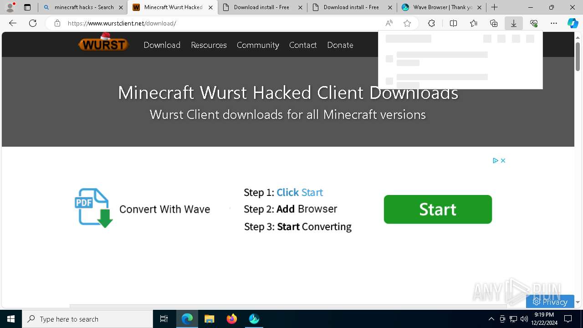Open Settings and more menu
Viewport: 583px width, 328px height.
(554, 23)
